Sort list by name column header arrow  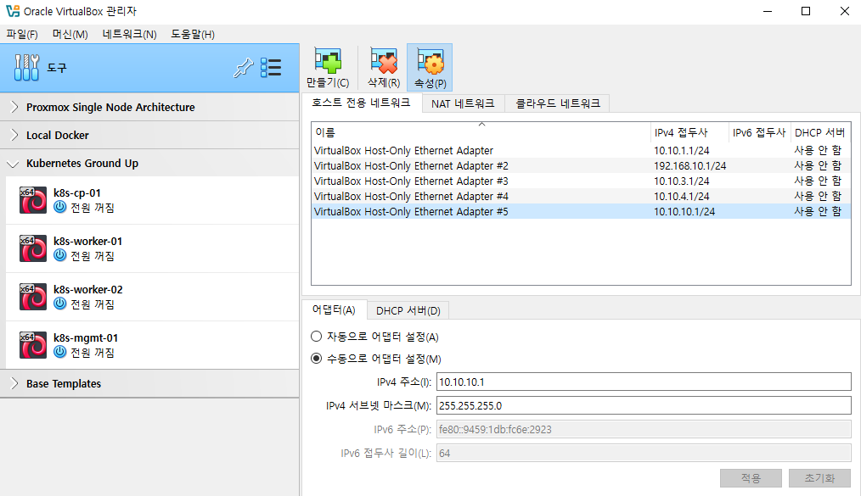481,125
